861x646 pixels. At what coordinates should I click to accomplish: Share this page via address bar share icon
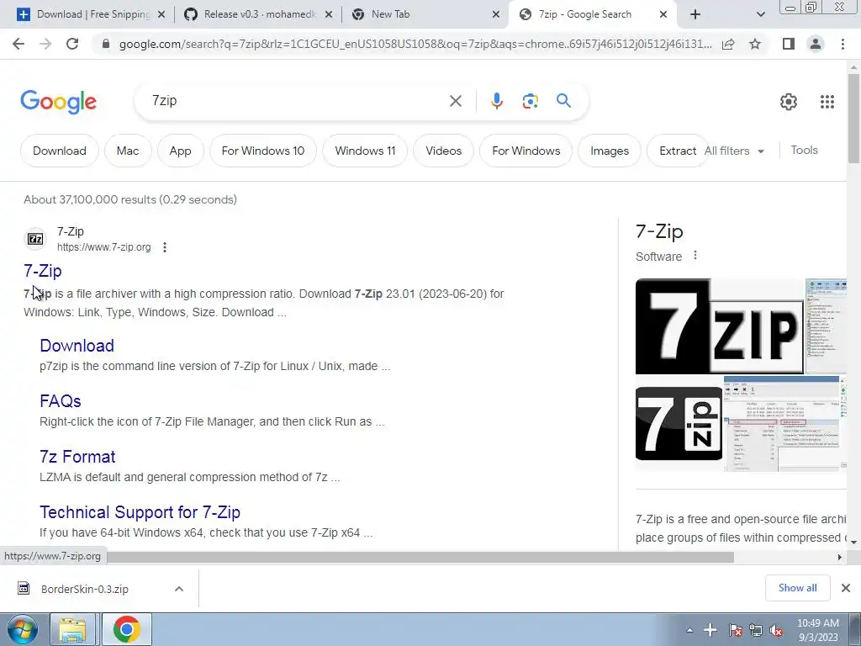tap(728, 44)
